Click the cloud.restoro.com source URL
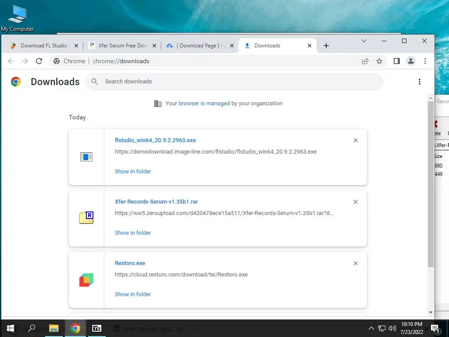 pos(181,275)
